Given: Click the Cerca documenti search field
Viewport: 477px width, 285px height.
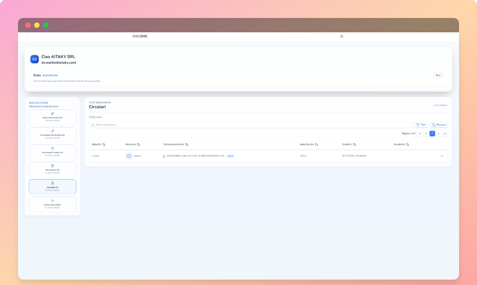Looking at the screenshot, I should tap(180, 124).
